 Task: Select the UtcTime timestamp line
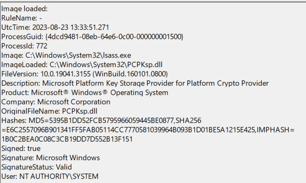point(55,27)
